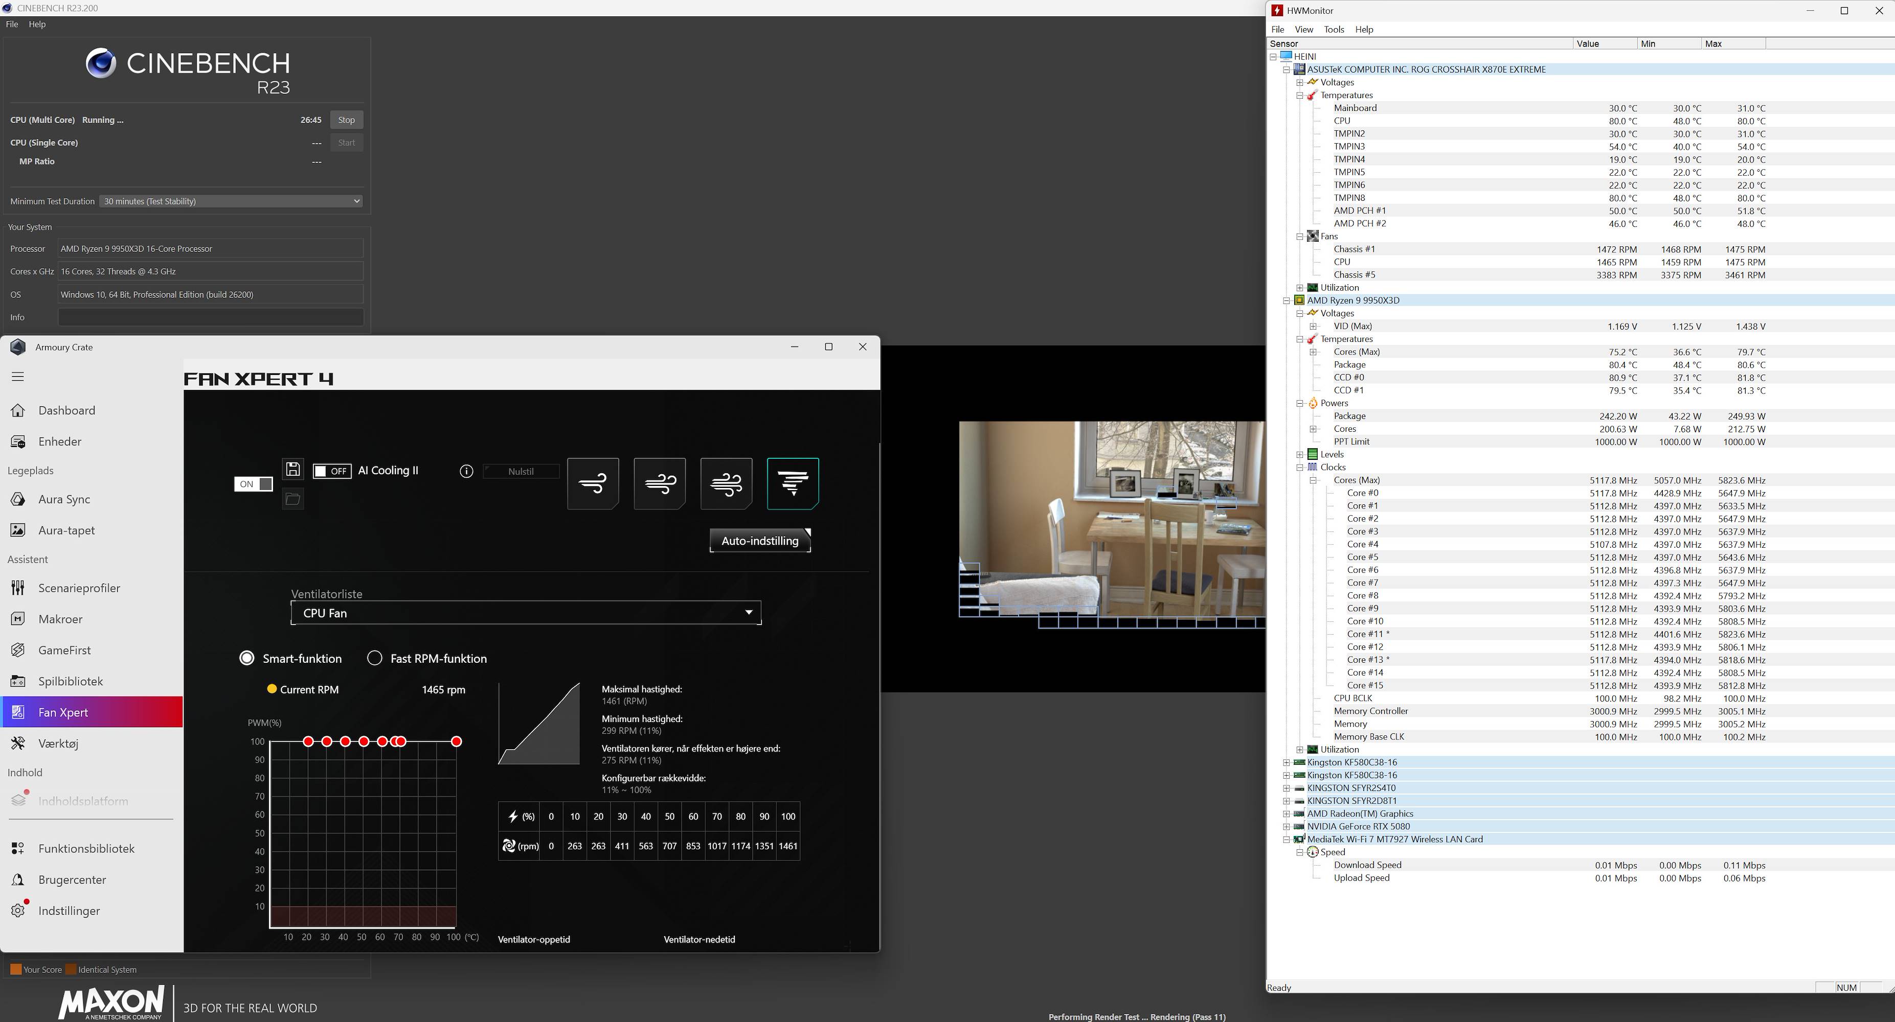1895x1022 pixels.
Task: Collapse motherboard Temperatures node in HWMonitor
Action: (1300, 96)
